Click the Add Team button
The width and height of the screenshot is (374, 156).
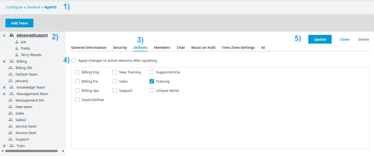pyautogui.click(x=19, y=23)
